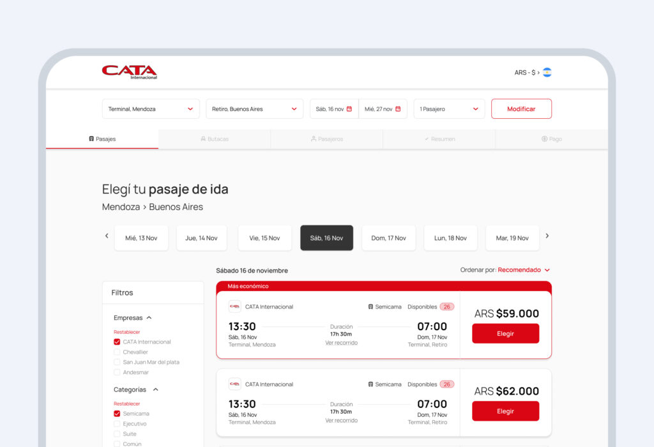Open Ver recorrido link in first trip
Screen dimensions: 654x447
click(x=341, y=343)
